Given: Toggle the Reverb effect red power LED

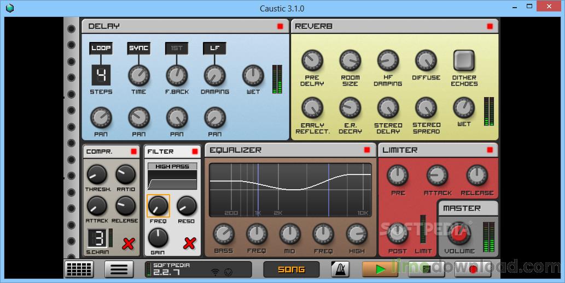Looking at the screenshot, I should [x=490, y=26].
